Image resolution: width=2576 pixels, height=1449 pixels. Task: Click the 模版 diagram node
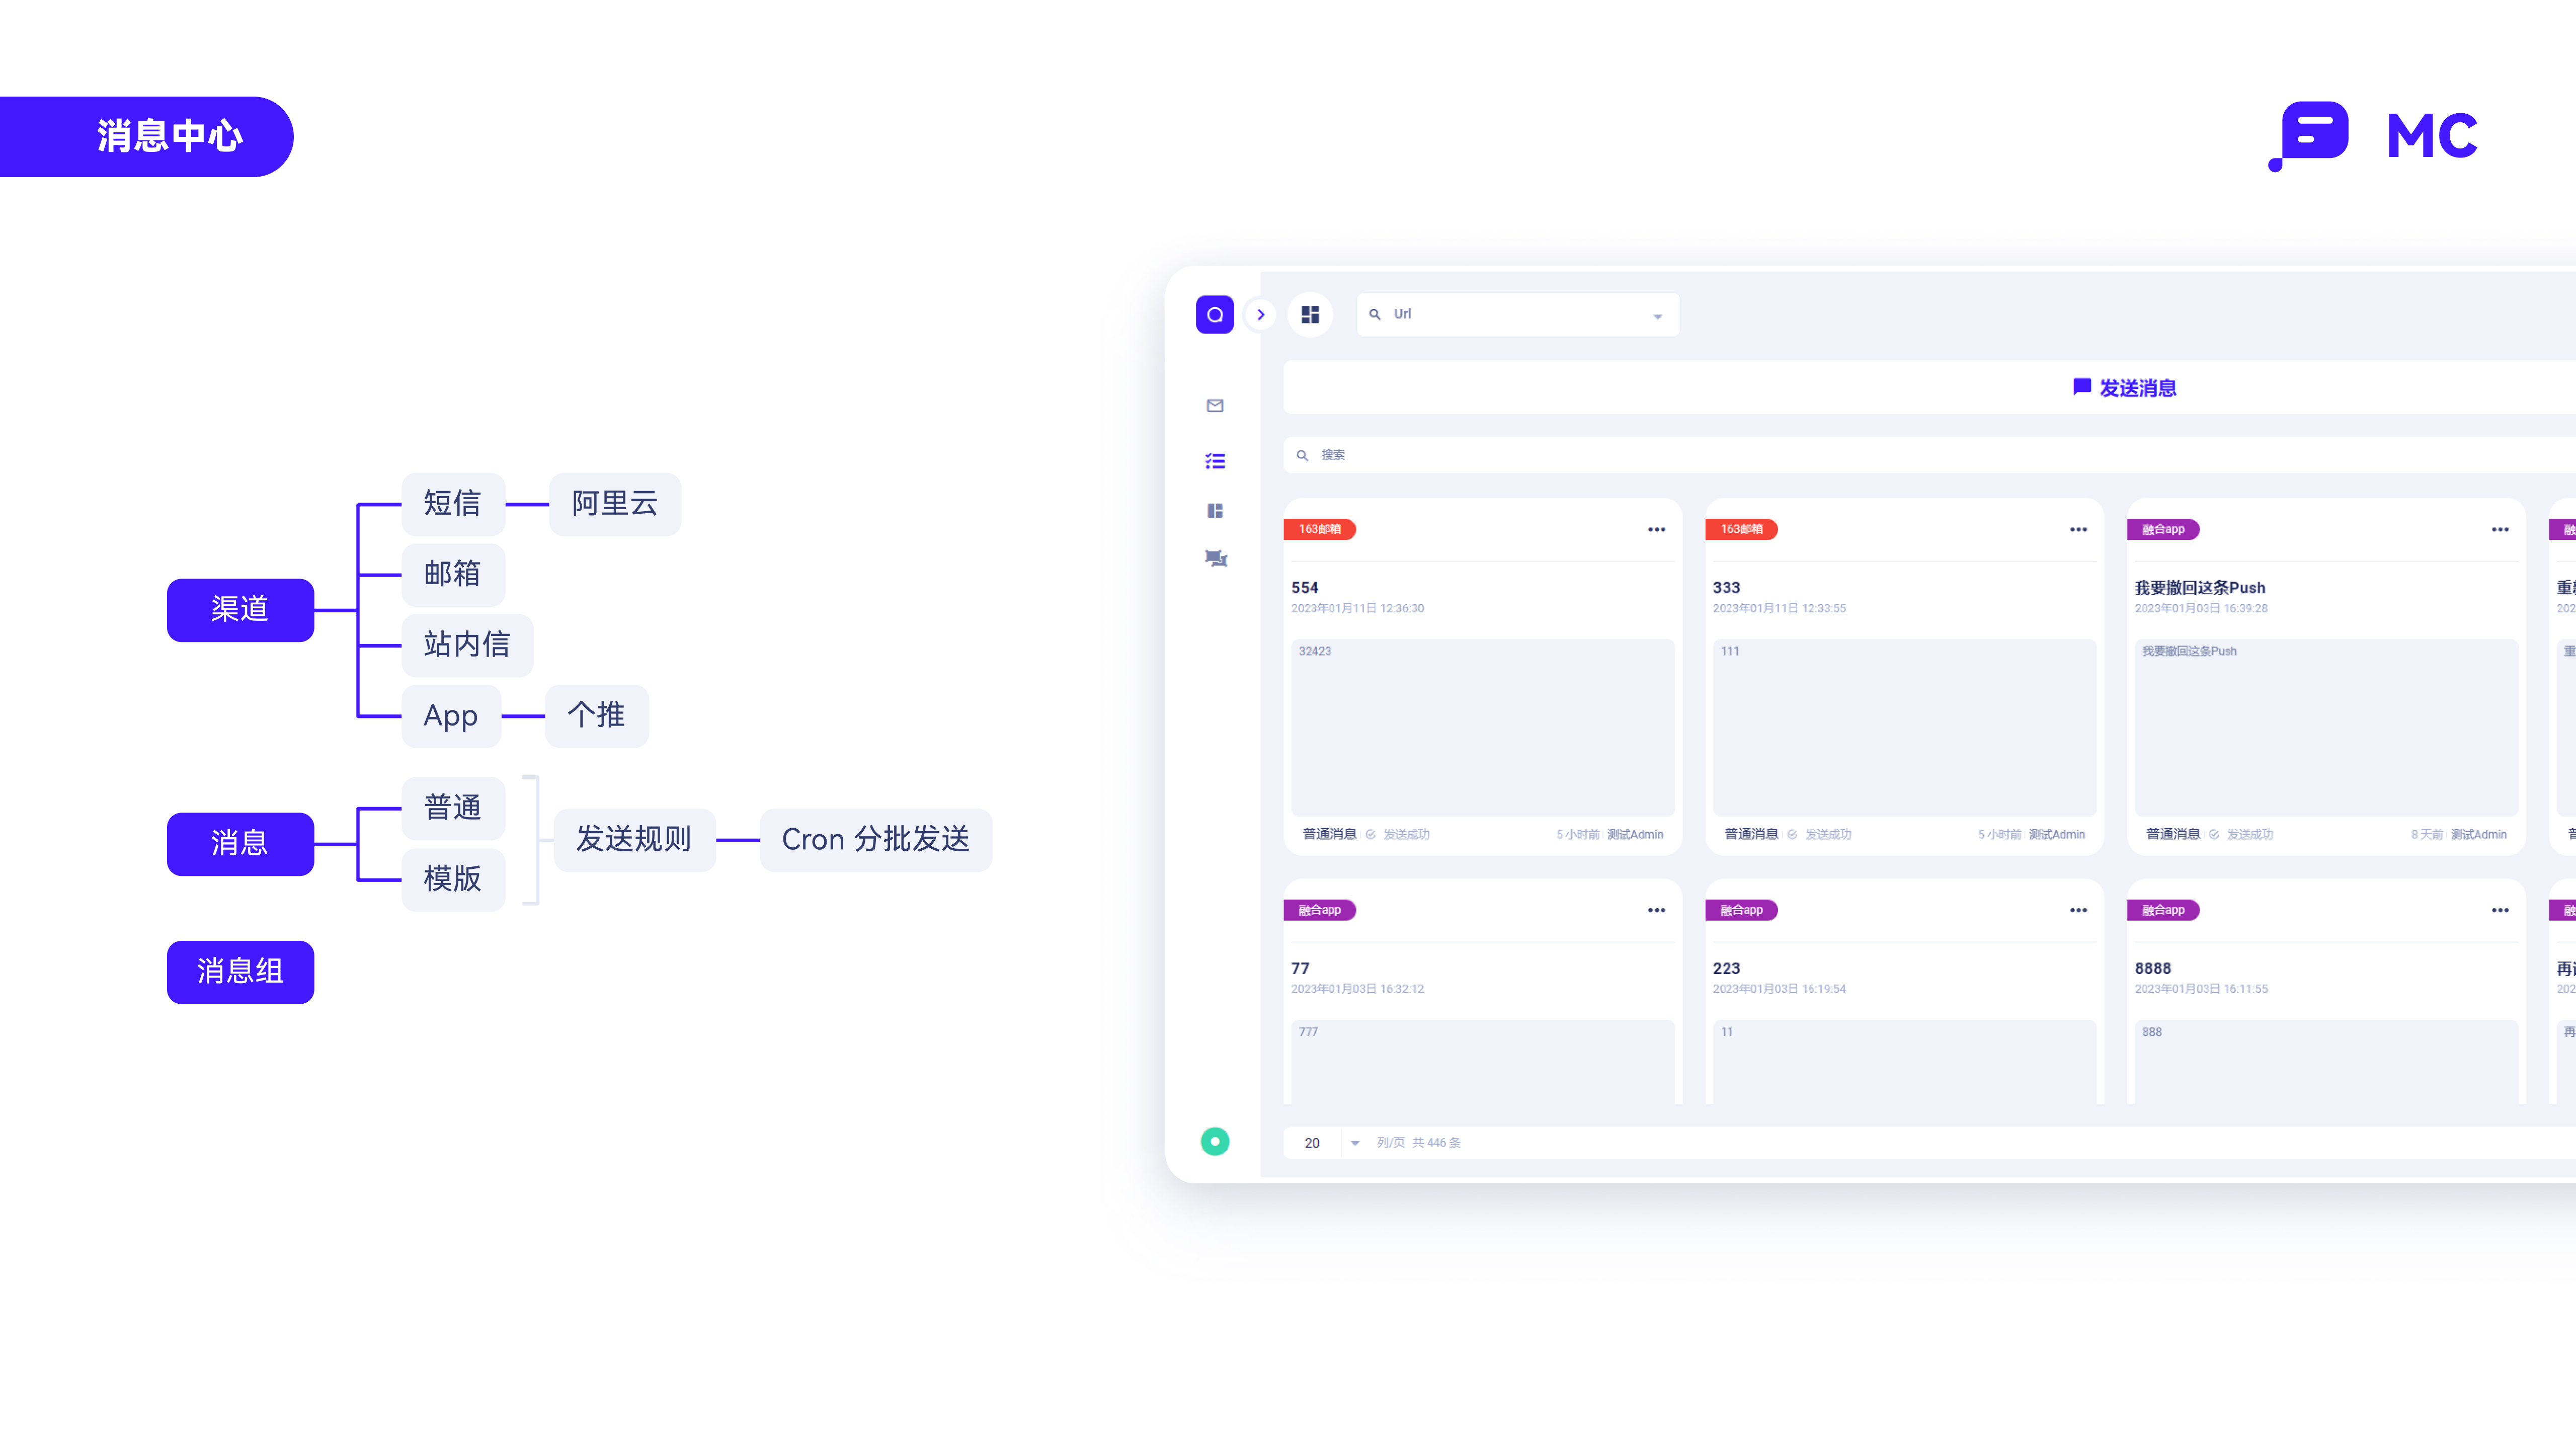[x=452, y=879]
